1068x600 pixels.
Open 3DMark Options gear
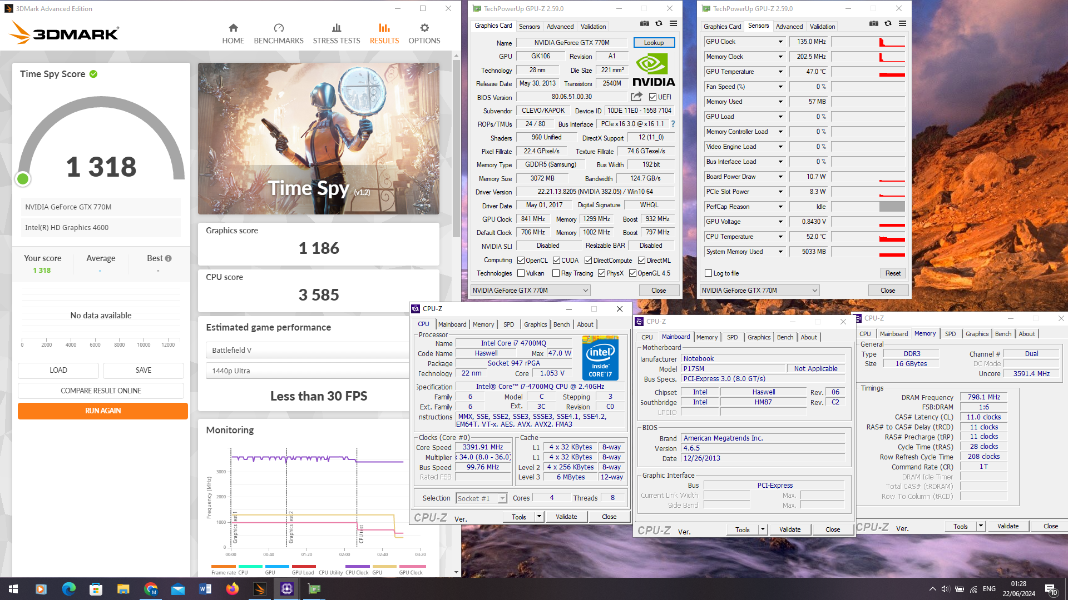[x=424, y=33]
